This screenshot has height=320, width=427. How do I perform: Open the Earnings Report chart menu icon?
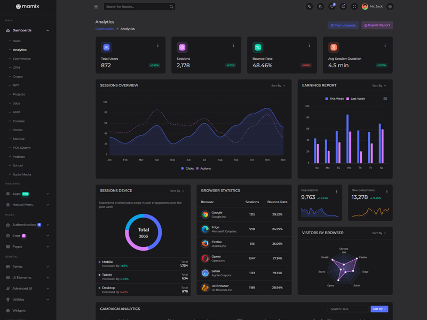pos(385,99)
